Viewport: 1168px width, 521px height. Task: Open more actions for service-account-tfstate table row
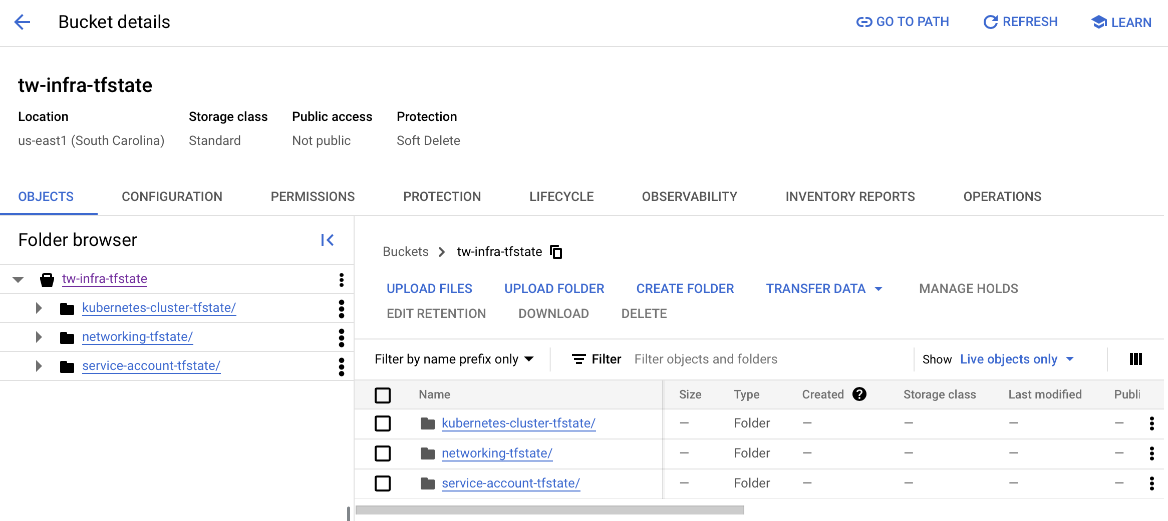[1151, 483]
